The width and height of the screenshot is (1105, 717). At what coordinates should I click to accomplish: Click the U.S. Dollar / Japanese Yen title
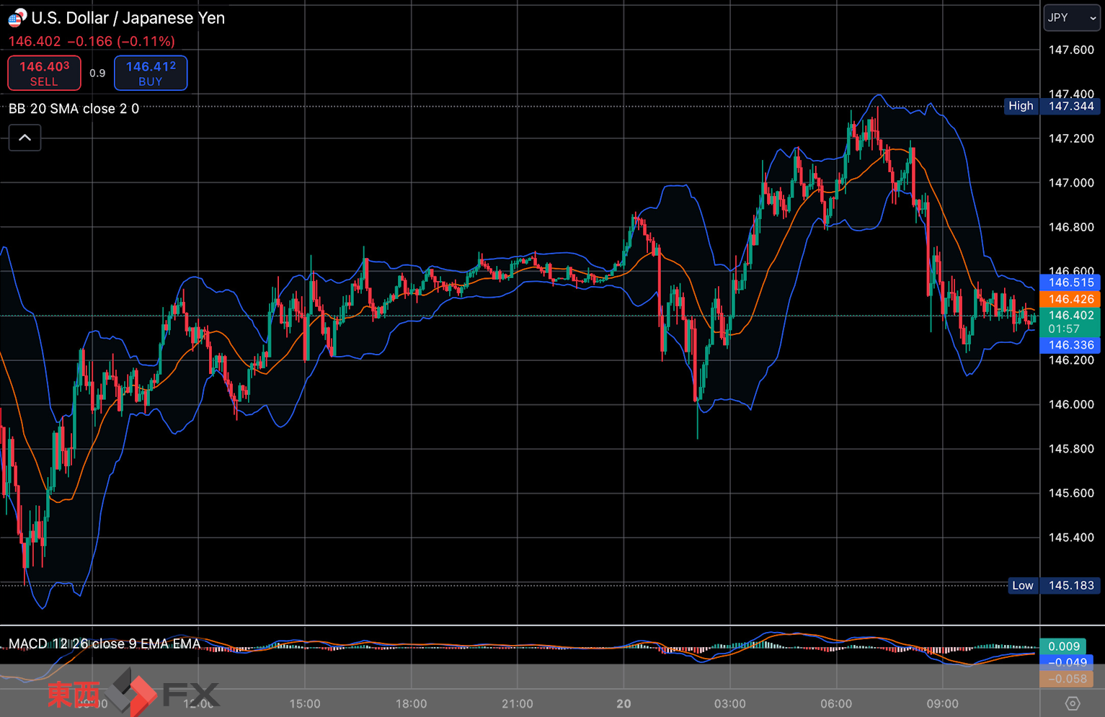[128, 18]
